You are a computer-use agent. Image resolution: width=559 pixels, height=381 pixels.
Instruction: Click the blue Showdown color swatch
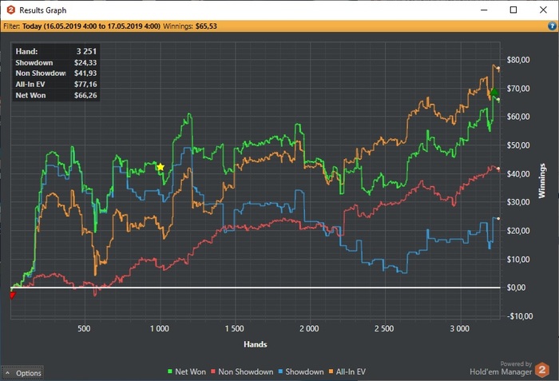280,371
